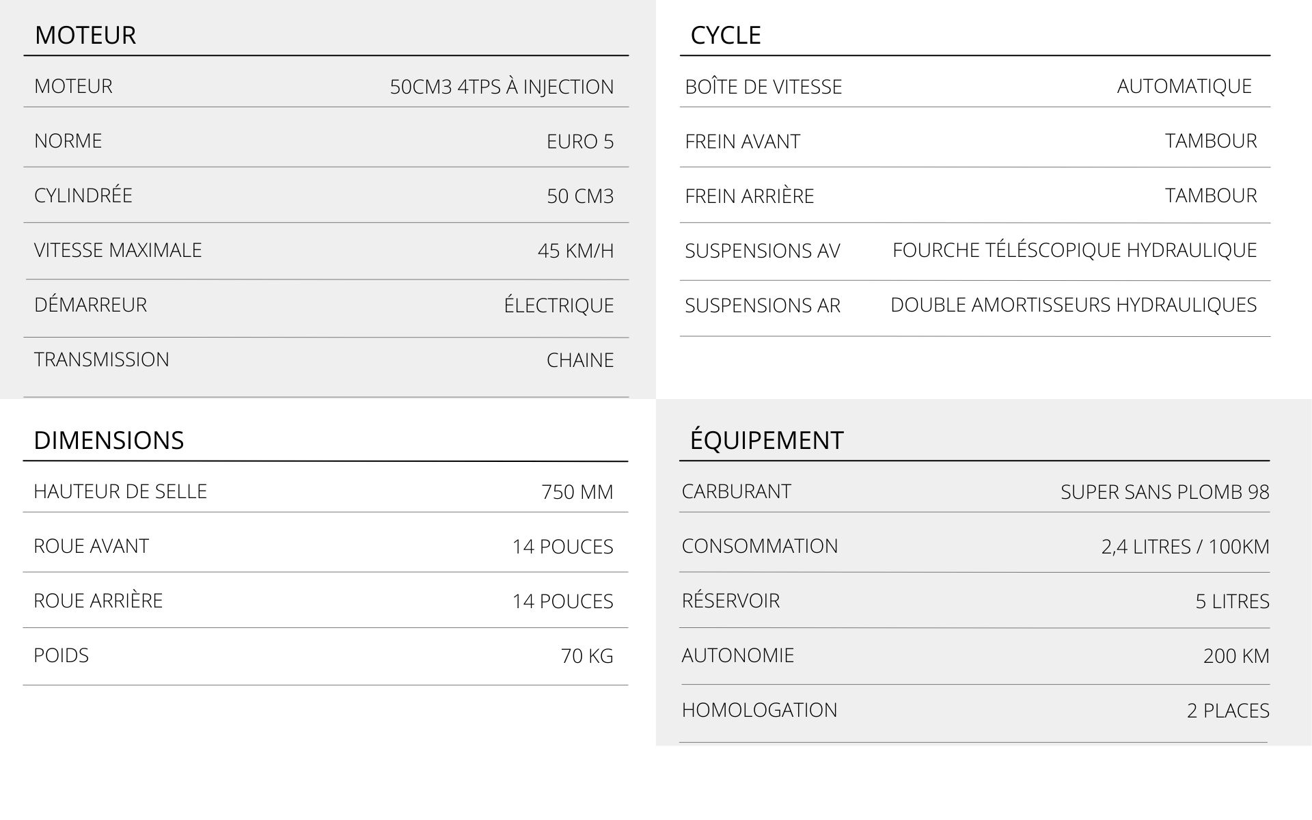Viewport: 1312px width, 820px height.
Task: Click the 50CM3 4TPS À INJECTION value
Action: (502, 87)
